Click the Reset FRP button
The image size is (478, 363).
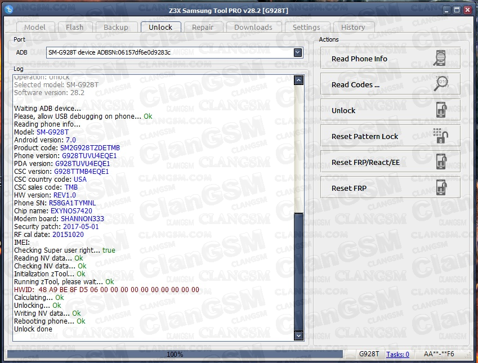tap(390, 188)
